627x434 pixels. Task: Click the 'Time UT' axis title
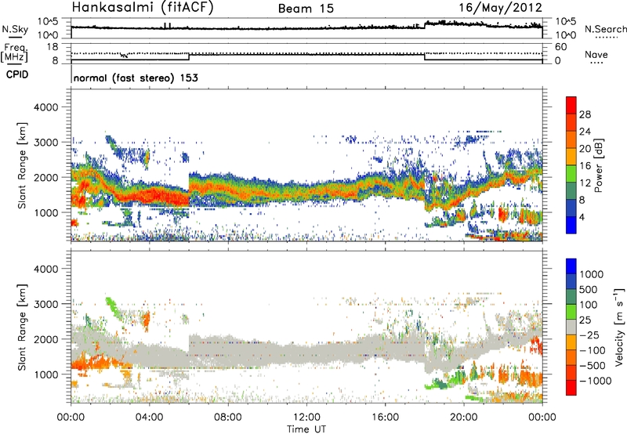coord(306,429)
